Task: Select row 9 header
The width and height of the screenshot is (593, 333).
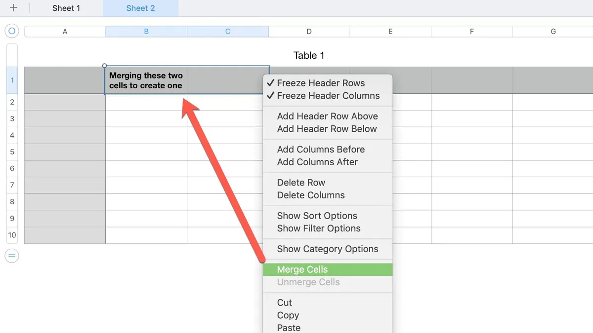Action: tap(12, 219)
